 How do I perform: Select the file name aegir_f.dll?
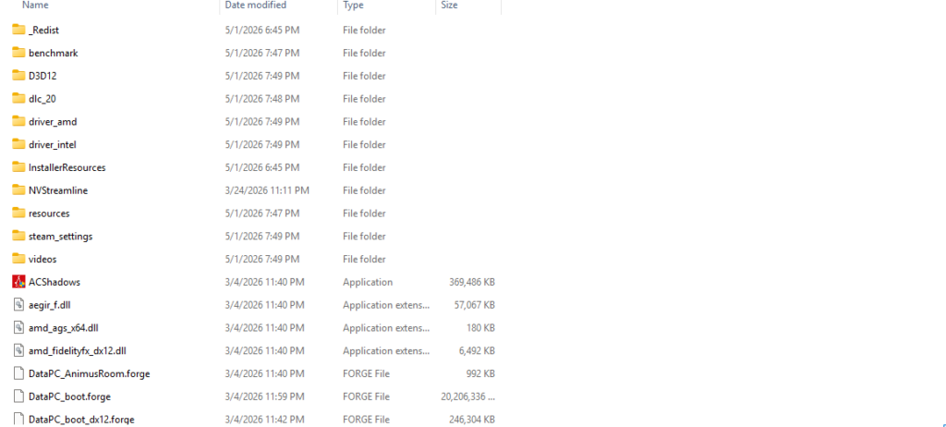click(x=50, y=305)
